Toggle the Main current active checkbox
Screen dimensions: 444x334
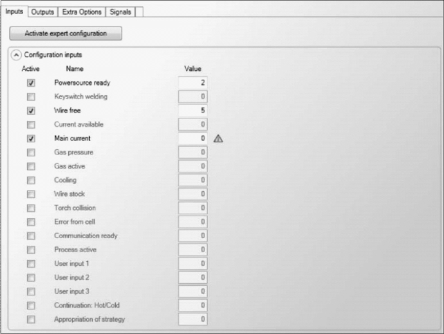tap(31, 138)
